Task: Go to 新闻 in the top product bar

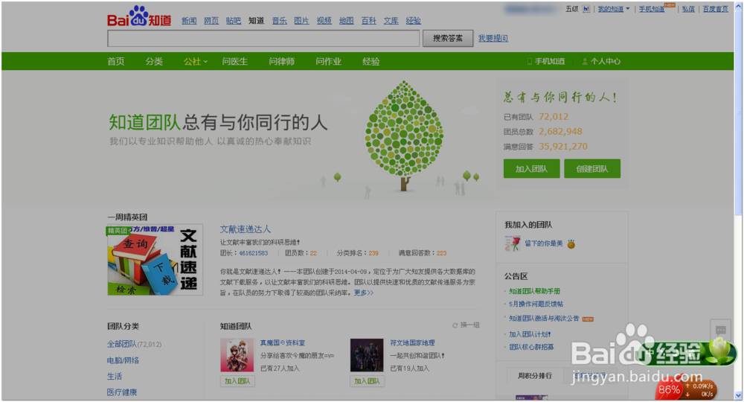Action: 189,20
